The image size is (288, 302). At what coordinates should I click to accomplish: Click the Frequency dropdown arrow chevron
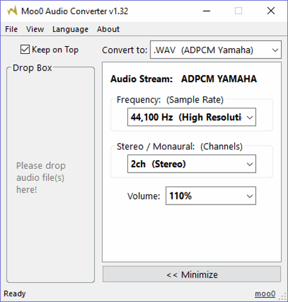(x=250, y=117)
